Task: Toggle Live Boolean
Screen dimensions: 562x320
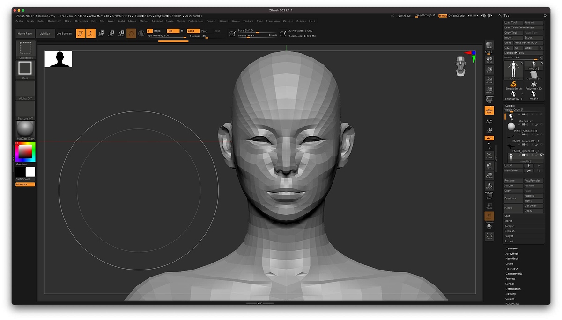Action: coord(64,34)
